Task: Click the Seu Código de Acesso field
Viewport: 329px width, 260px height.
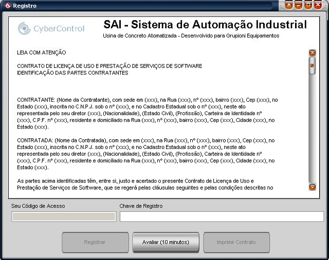Action: tap(64, 216)
